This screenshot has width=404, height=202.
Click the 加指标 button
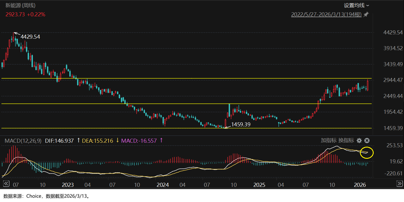pyautogui.click(x=329, y=140)
